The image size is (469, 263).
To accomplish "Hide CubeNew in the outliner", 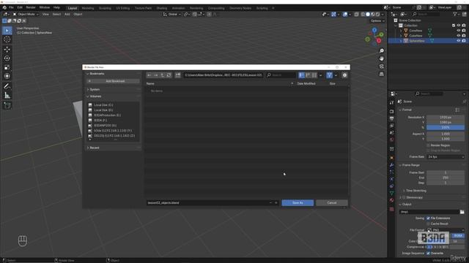I will pyautogui.click(x=459, y=36).
